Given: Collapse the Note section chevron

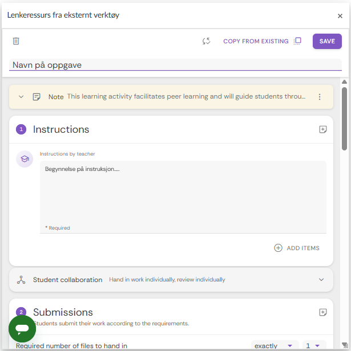Looking at the screenshot, I should [x=21, y=97].
